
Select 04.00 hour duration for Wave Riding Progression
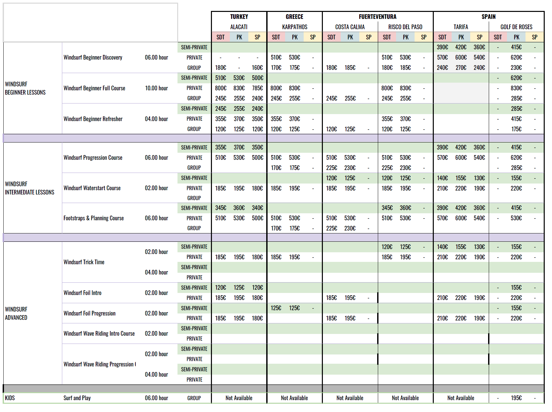pos(156,375)
